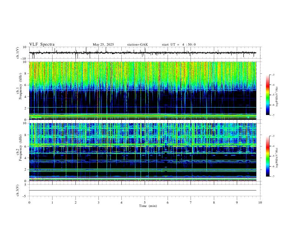Click the "10" tick on Time axis
The image size is (293, 227).
(260, 203)
